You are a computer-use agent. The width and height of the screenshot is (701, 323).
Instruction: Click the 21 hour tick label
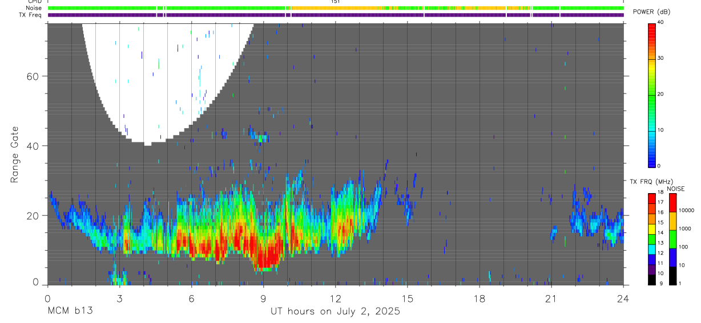pyautogui.click(x=551, y=299)
